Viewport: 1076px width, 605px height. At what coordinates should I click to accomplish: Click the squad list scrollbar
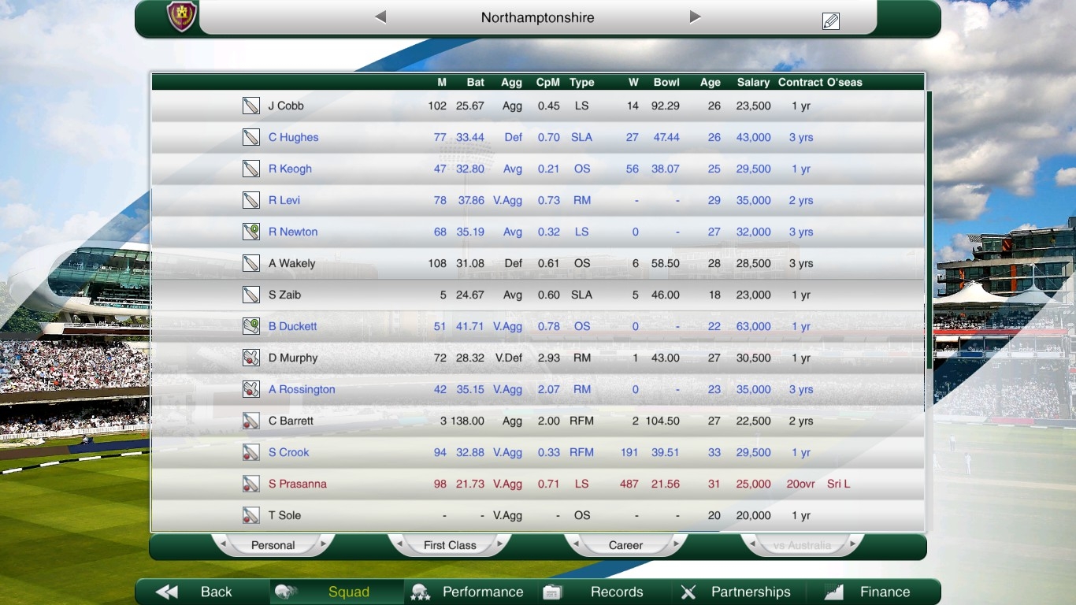tap(929, 229)
